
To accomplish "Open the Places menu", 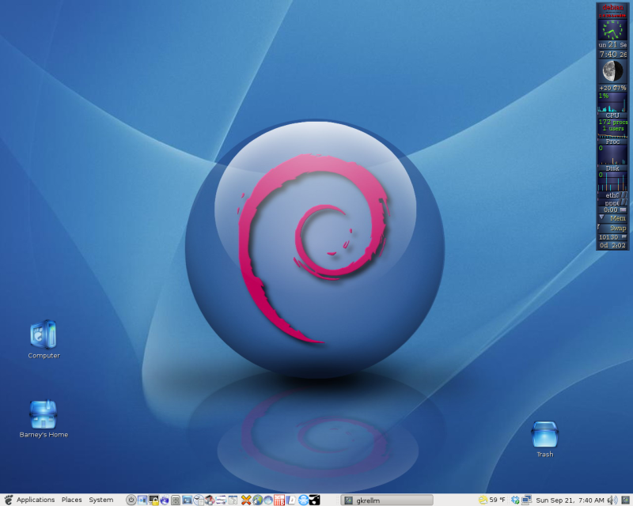I will (71, 500).
